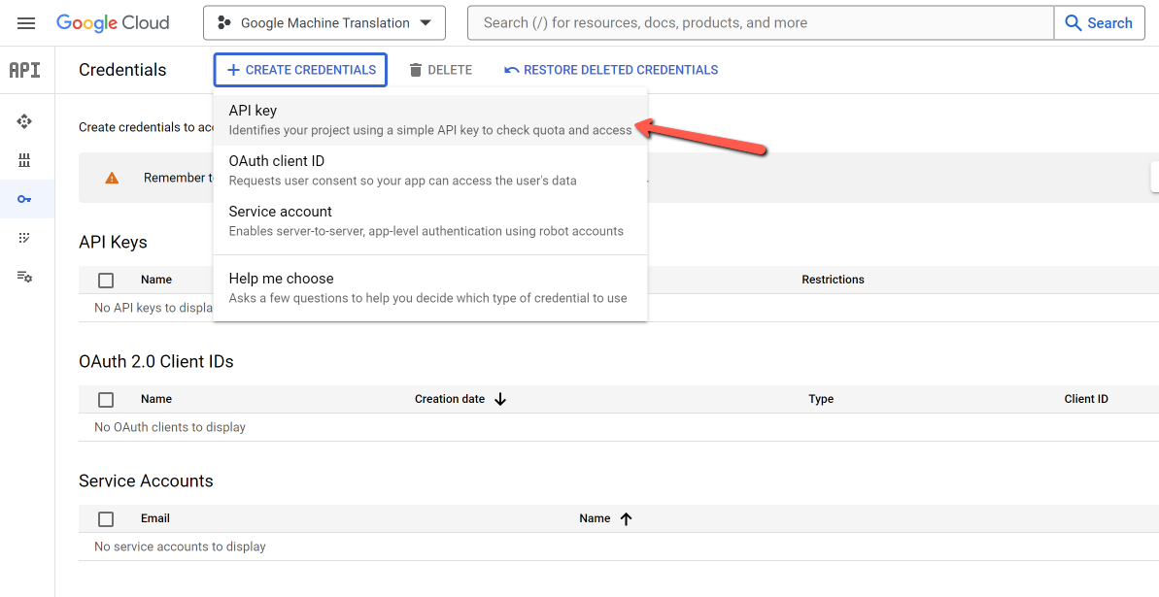1159x597 pixels.
Task: Check the API Keys select-all checkbox
Action: [x=106, y=280]
